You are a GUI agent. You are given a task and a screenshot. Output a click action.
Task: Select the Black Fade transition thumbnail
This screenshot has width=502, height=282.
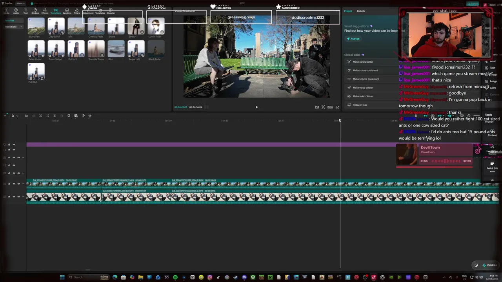tap(156, 49)
